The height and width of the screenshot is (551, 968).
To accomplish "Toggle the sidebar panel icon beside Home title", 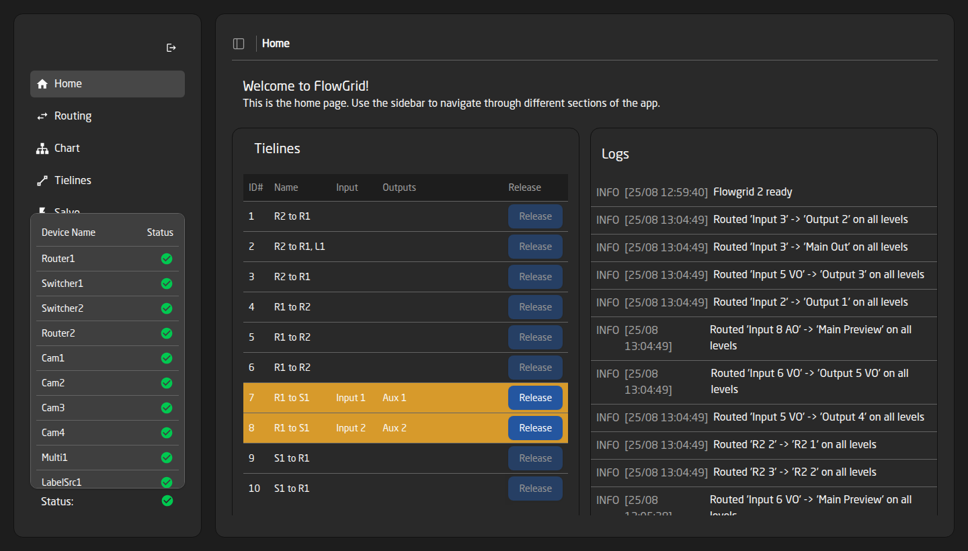I will click(x=239, y=44).
